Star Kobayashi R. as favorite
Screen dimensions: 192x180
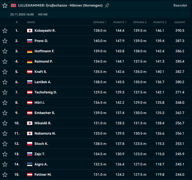point(5,31)
